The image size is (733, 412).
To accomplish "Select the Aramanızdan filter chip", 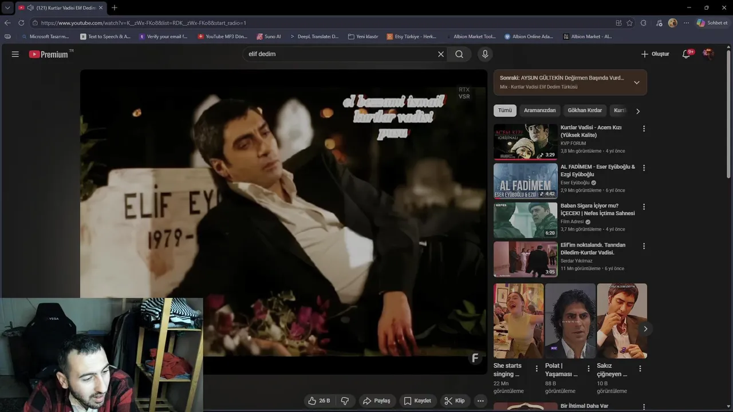I will tap(539, 110).
